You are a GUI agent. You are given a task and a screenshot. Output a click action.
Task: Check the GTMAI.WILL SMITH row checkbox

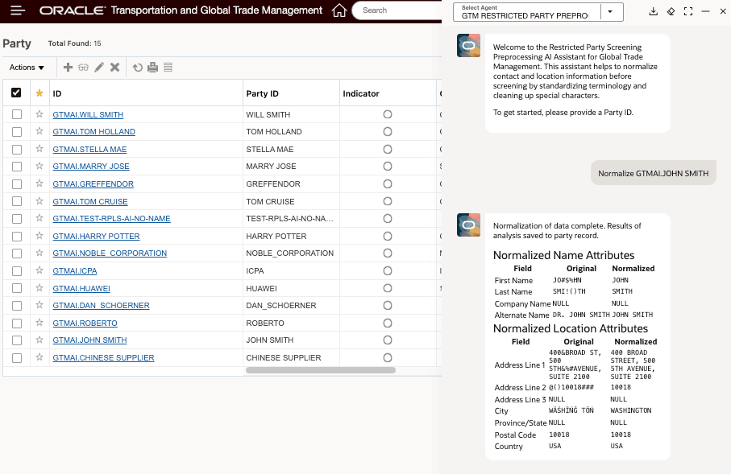pyautogui.click(x=17, y=114)
